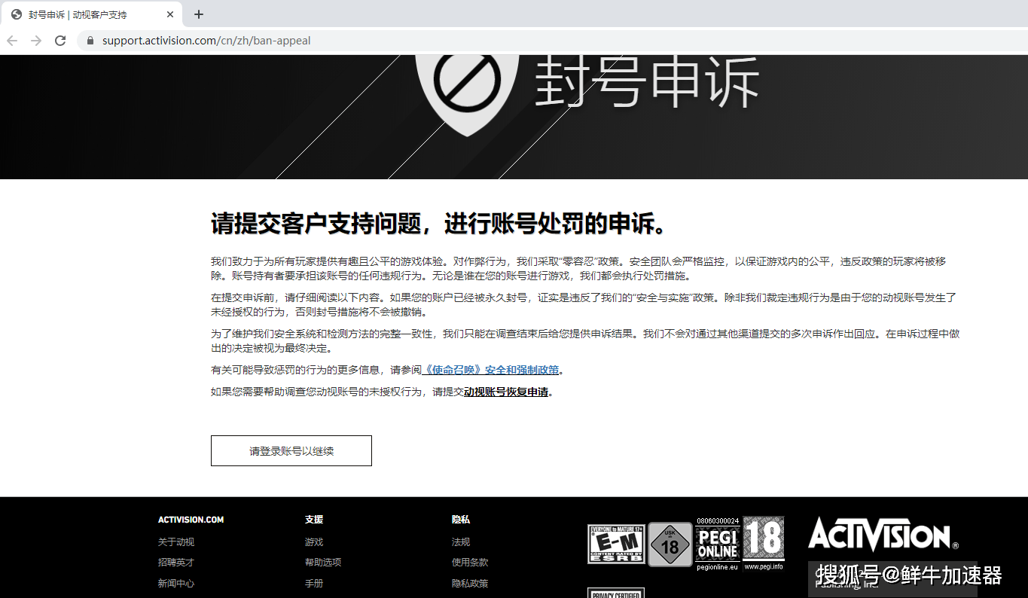Image resolution: width=1028 pixels, height=598 pixels.
Task: Click the browser forward arrow
Action: pyautogui.click(x=36, y=41)
